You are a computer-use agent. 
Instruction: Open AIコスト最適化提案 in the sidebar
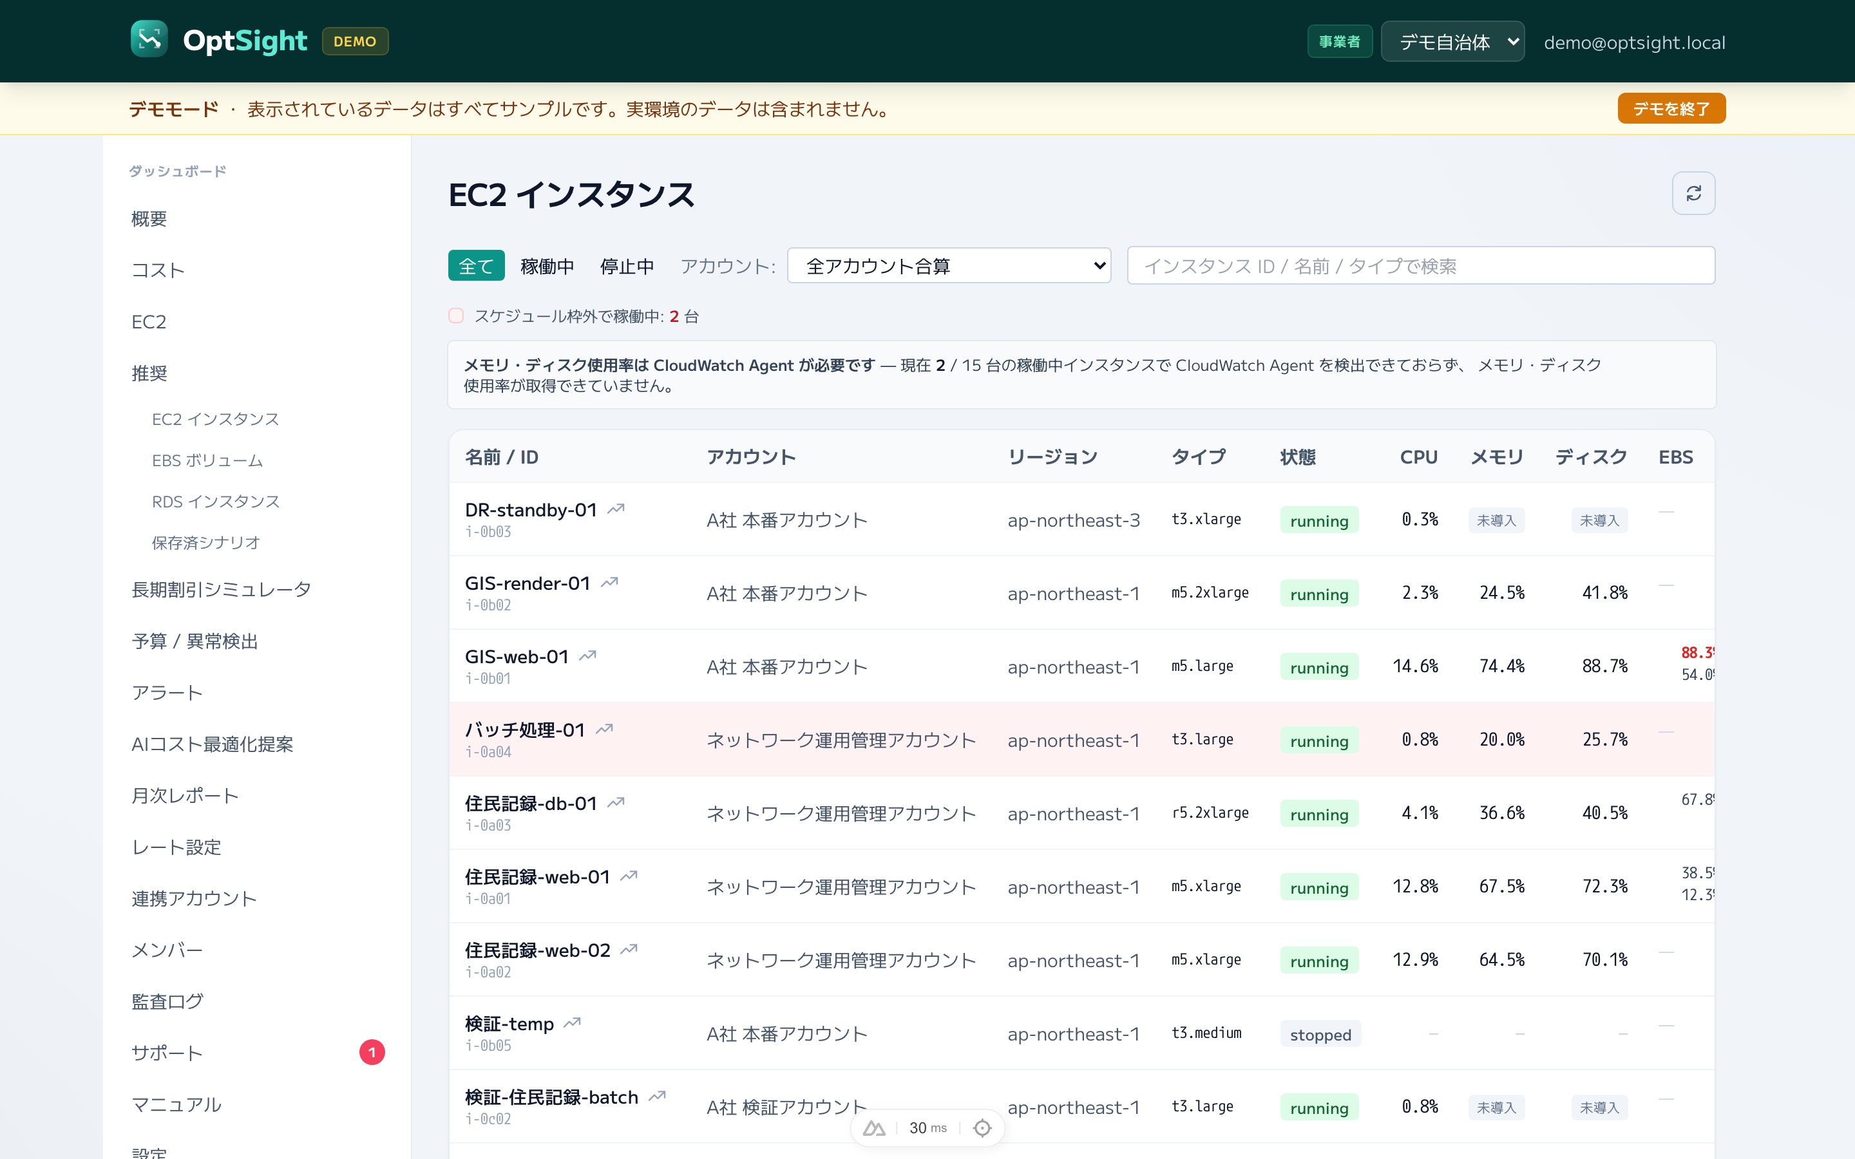[x=213, y=744]
